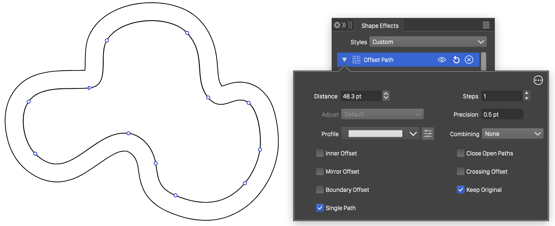
Task: Enable the Inner Offset checkbox
Action: click(x=320, y=153)
